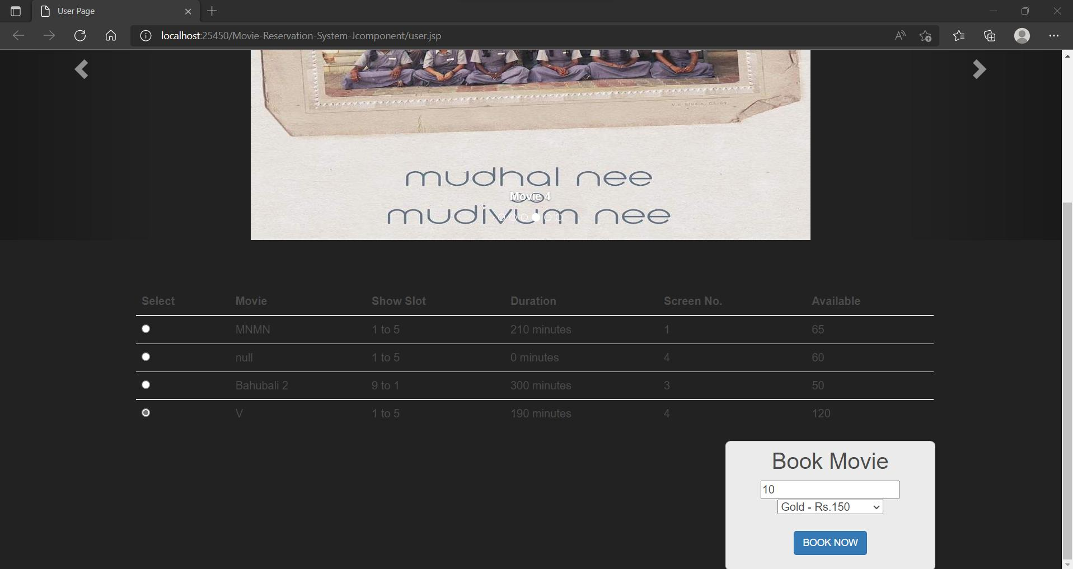This screenshot has height=569, width=1073.
Task: Click the site information icon in address bar
Action: pyautogui.click(x=145, y=35)
